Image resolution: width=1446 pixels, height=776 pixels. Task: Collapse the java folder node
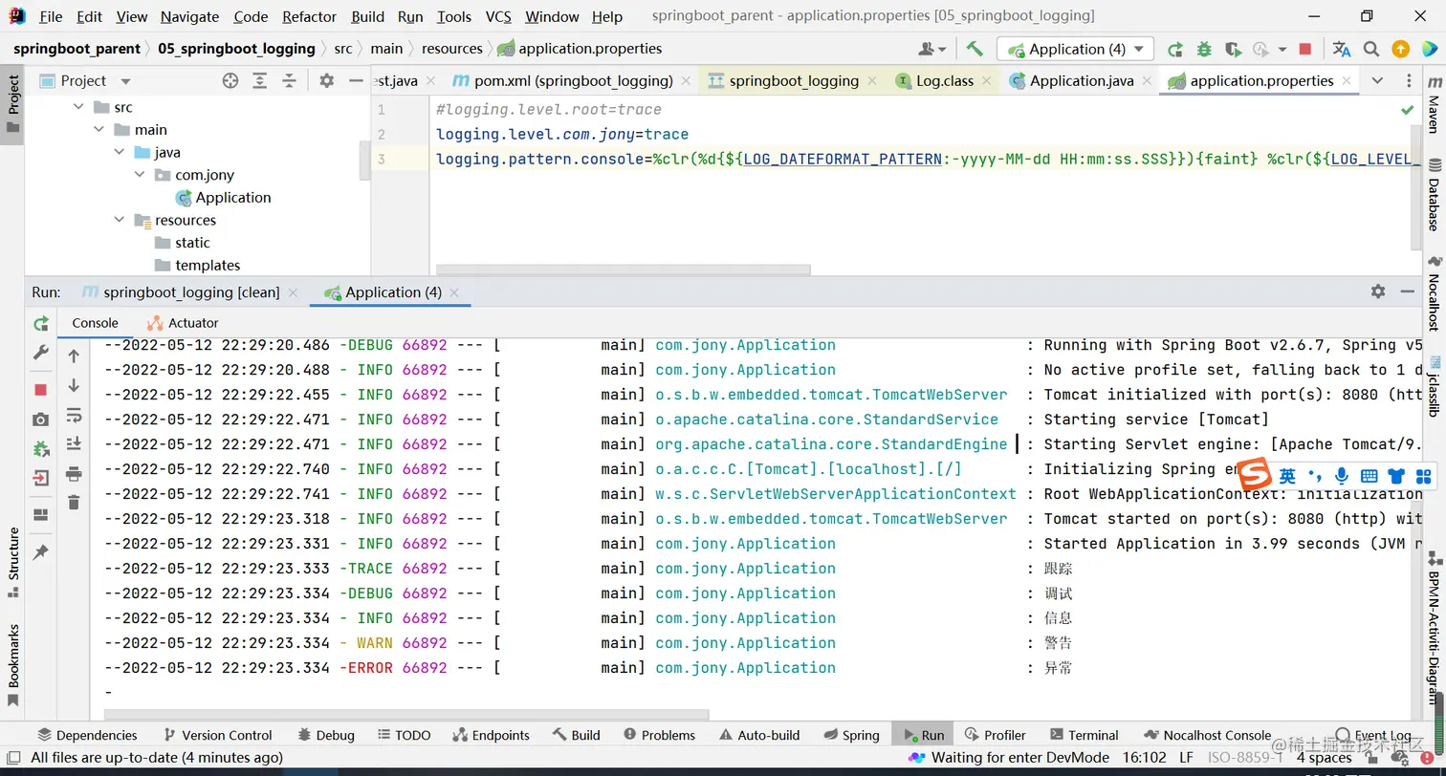click(x=120, y=152)
